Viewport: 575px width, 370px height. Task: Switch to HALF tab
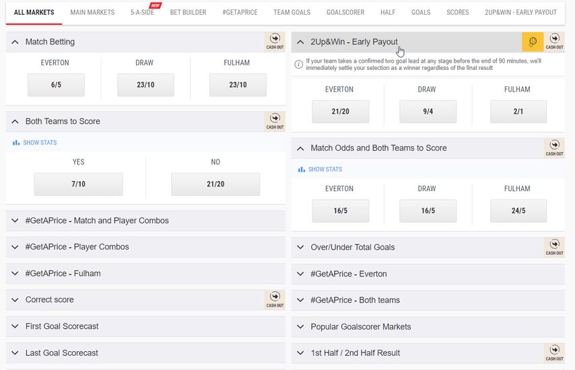tap(388, 13)
